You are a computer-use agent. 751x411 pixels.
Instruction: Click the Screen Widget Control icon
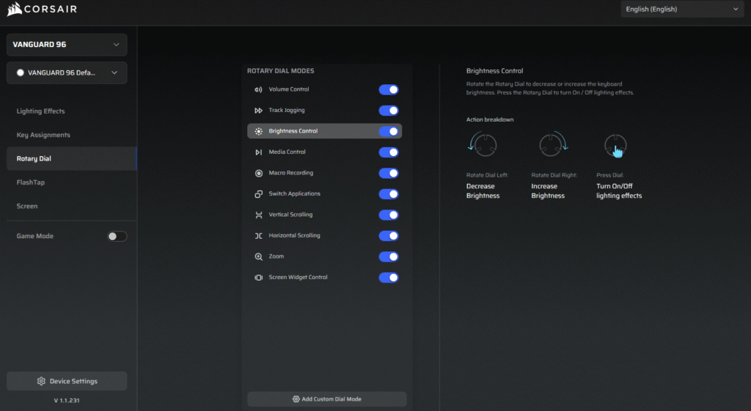pyautogui.click(x=258, y=278)
